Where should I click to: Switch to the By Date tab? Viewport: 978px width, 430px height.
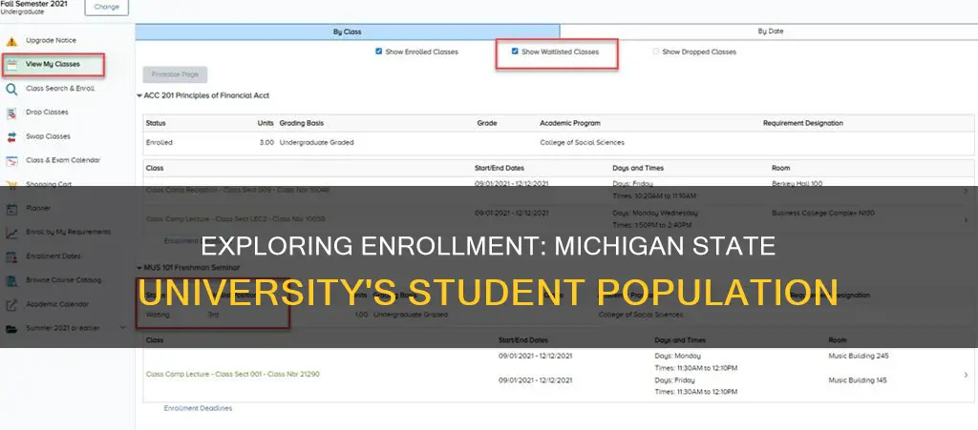click(770, 31)
